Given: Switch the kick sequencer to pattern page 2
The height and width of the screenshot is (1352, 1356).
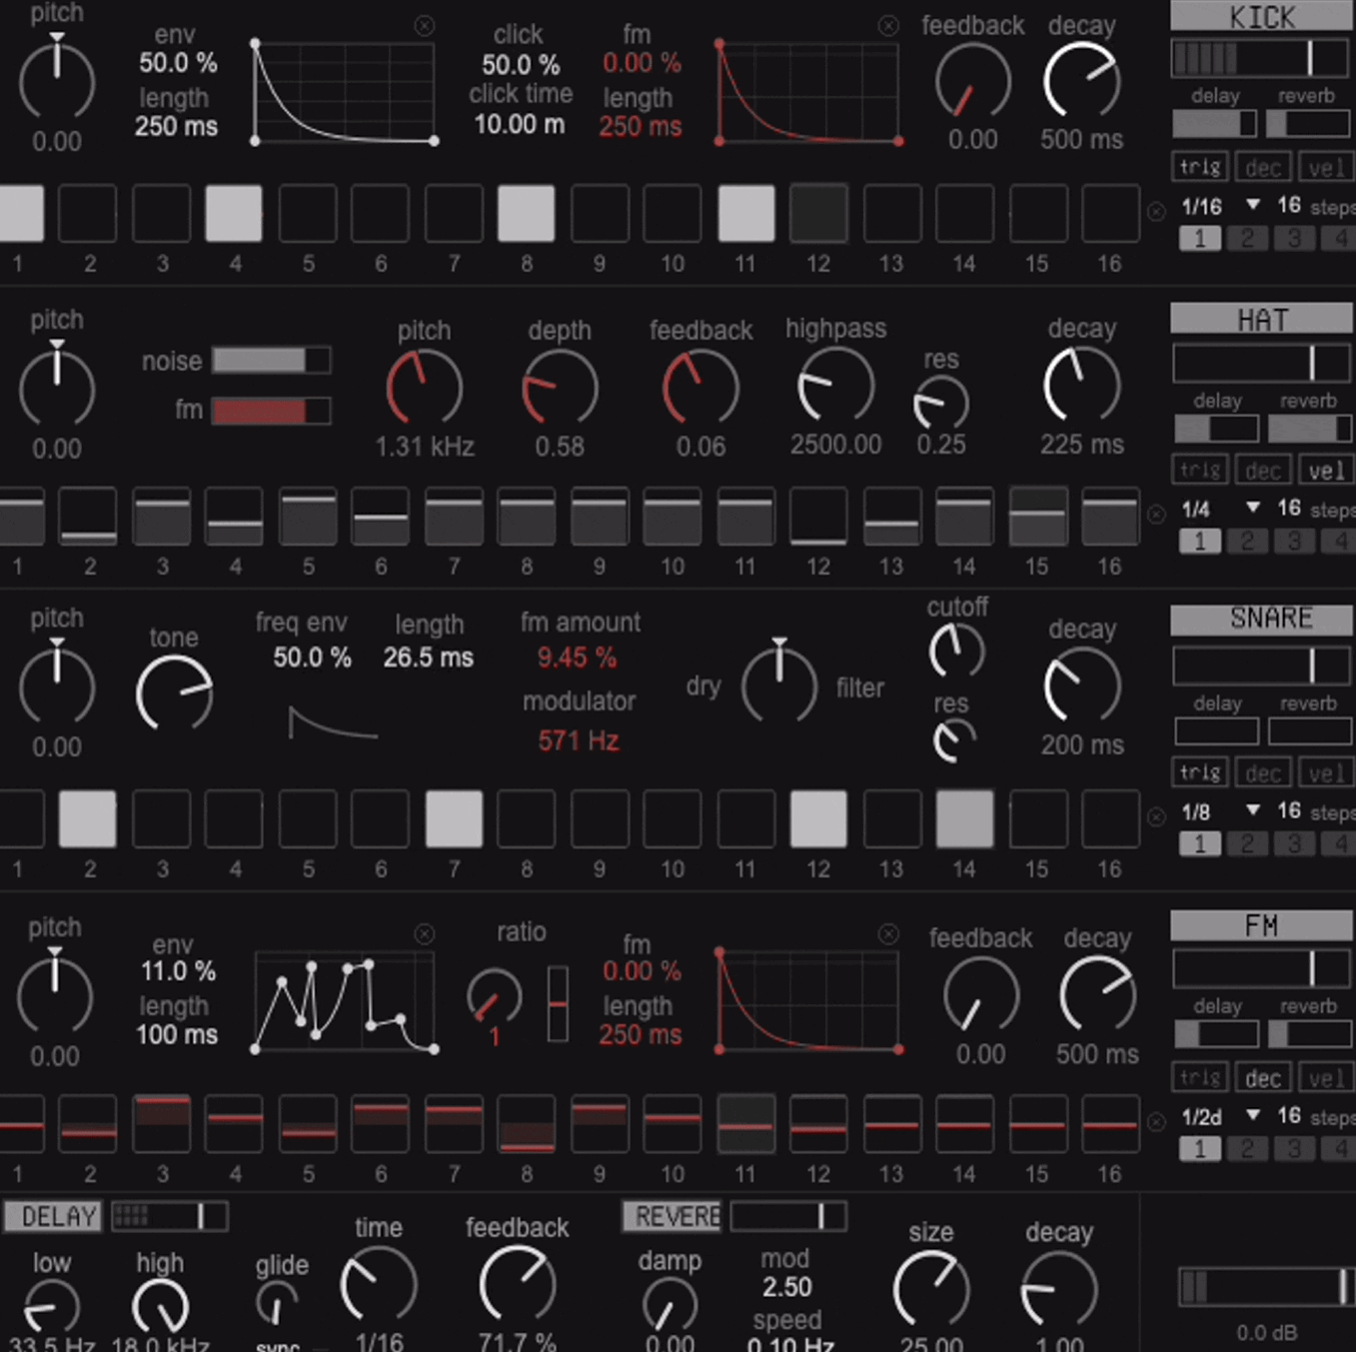Looking at the screenshot, I should point(1247,239).
